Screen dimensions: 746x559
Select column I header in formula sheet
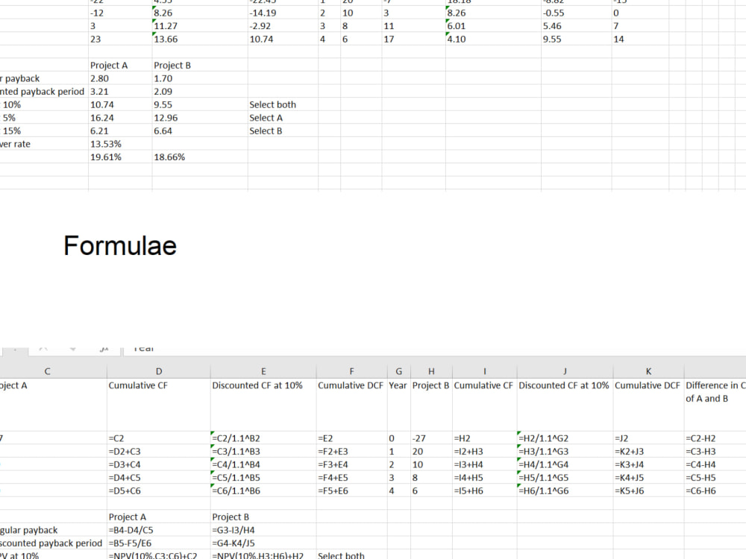pos(484,371)
